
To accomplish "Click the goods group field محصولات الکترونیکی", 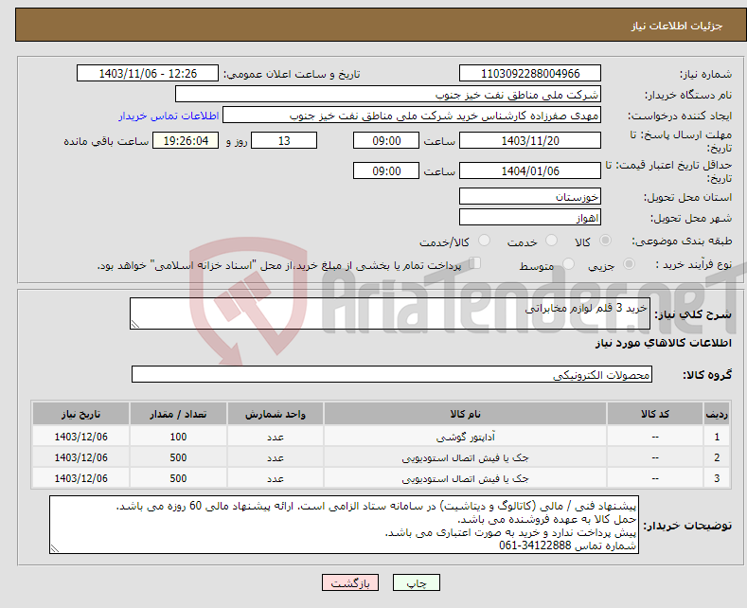I will [392, 374].
